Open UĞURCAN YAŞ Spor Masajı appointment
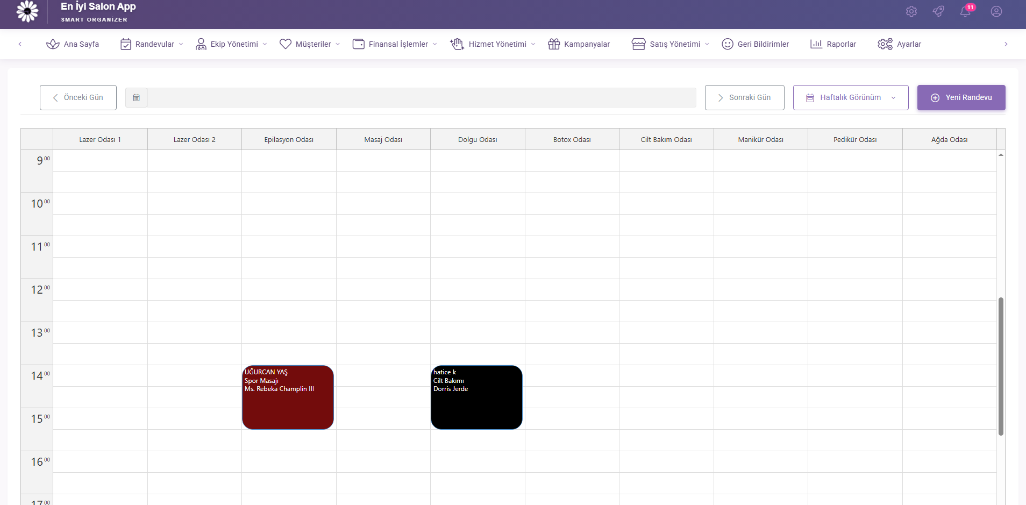Screen dimensions: 1026x505 pos(288,398)
